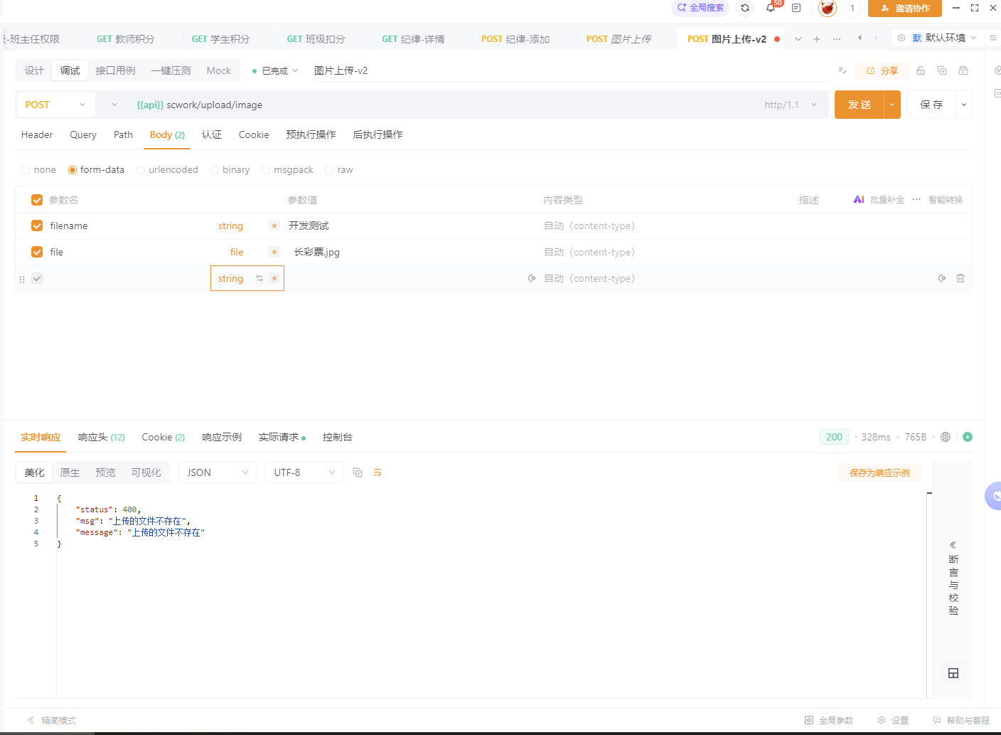Viewport: 1001px width, 735px height.
Task: Click the 保存为响应示例 button
Action: [879, 472]
